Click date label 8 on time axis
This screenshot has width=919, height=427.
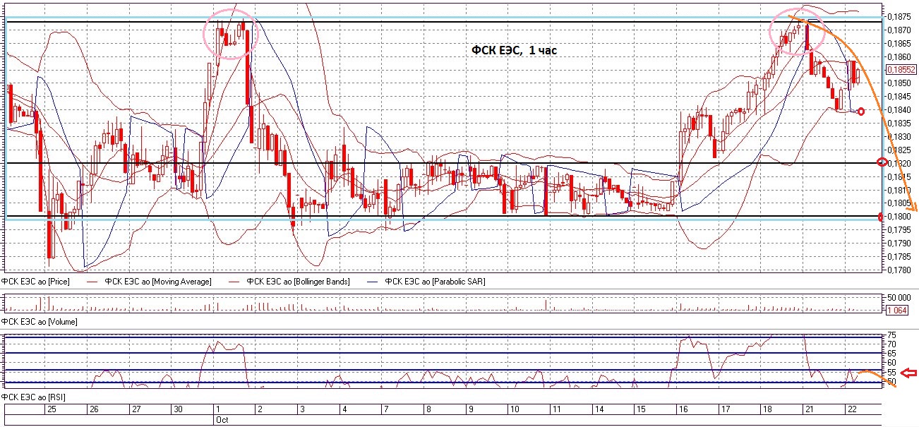(x=429, y=409)
